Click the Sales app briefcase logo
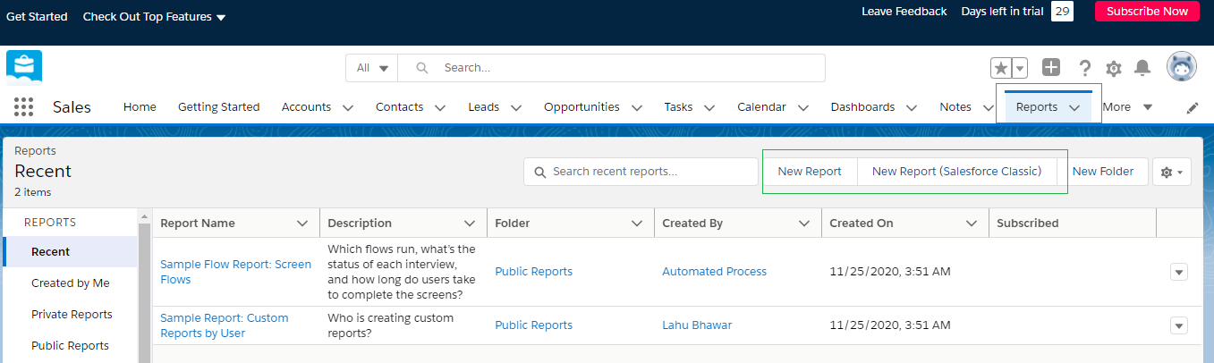Screen dimensions: 1214x363 pyautogui.click(x=24, y=67)
